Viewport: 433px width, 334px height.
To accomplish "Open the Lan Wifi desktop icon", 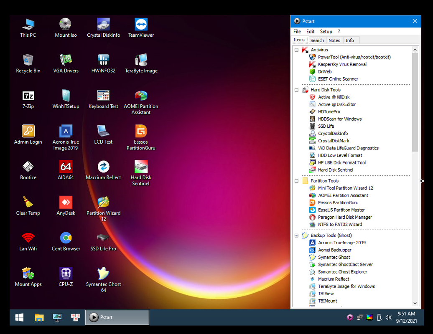I will [x=28, y=241].
